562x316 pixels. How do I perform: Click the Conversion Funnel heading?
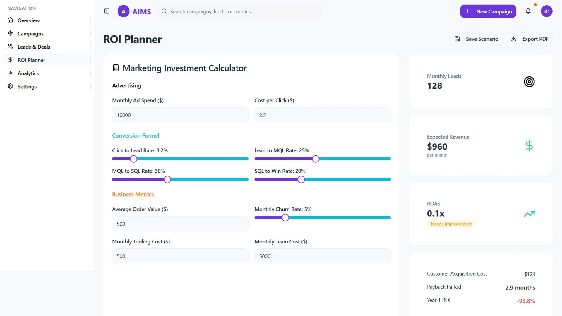136,135
